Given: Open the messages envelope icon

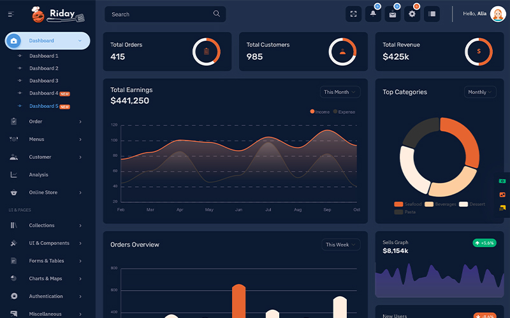Looking at the screenshot, I should [393, 14].
